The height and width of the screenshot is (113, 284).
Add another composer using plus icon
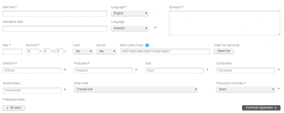[x=278, y=70]
